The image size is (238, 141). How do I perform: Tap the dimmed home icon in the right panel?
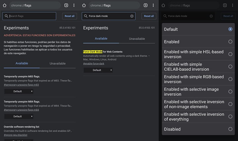pos(163,5)
